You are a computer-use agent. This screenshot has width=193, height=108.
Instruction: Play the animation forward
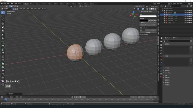(81, 97)
